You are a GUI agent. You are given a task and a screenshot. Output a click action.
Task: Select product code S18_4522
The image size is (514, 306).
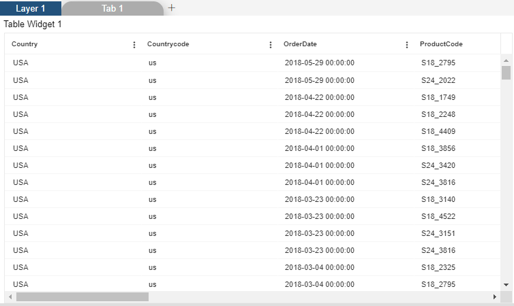tap(438, 216)
